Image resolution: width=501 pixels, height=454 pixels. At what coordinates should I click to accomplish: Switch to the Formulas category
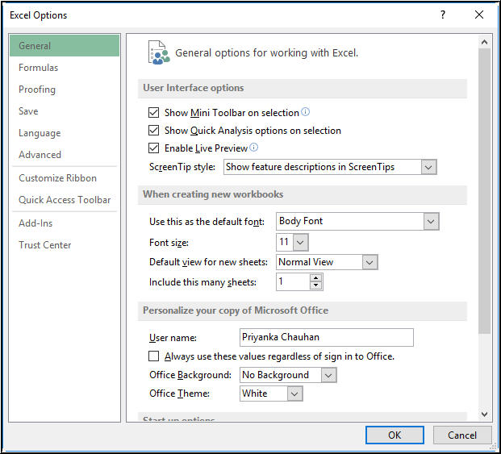click(x=65, y=68)
